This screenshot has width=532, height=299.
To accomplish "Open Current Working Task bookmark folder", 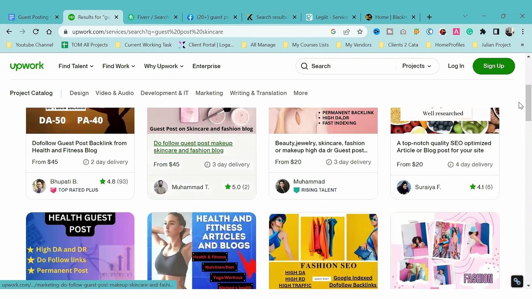I will 143,45.
